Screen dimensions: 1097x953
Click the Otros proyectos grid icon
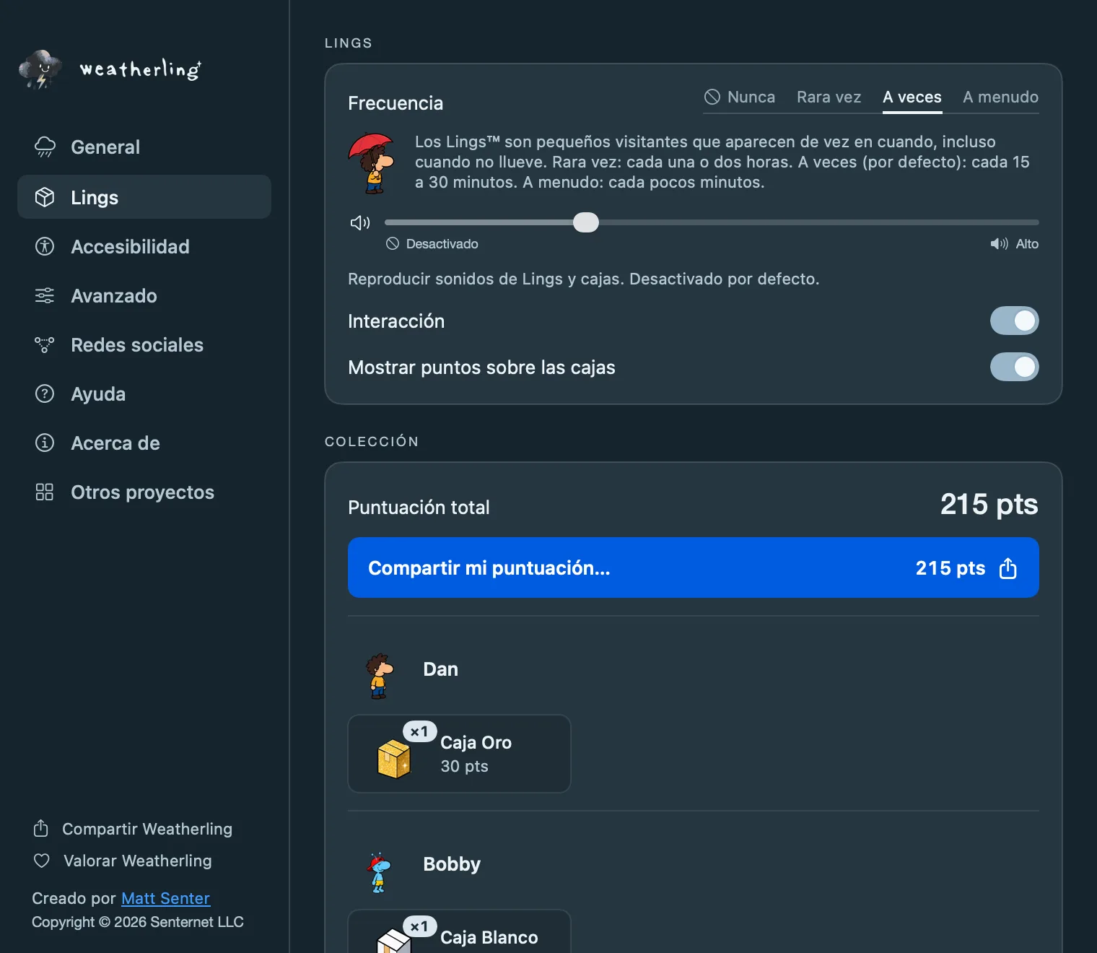click(x=45, y=492)
